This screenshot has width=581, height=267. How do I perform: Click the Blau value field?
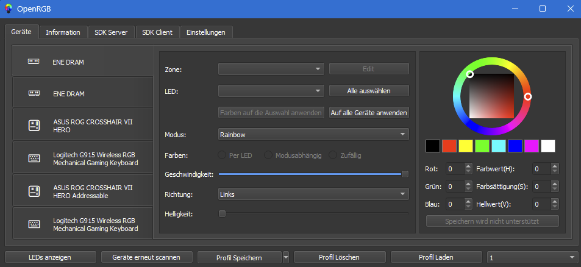(455, 204)
